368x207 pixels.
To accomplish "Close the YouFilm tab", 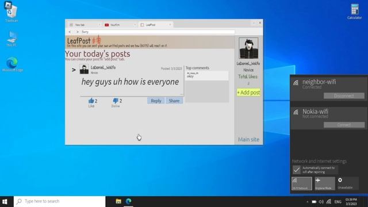I will click(x=135, y=25).
